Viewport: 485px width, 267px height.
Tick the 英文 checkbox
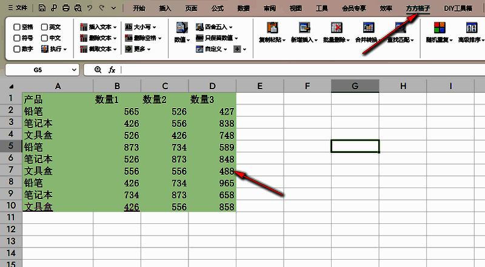45,27
